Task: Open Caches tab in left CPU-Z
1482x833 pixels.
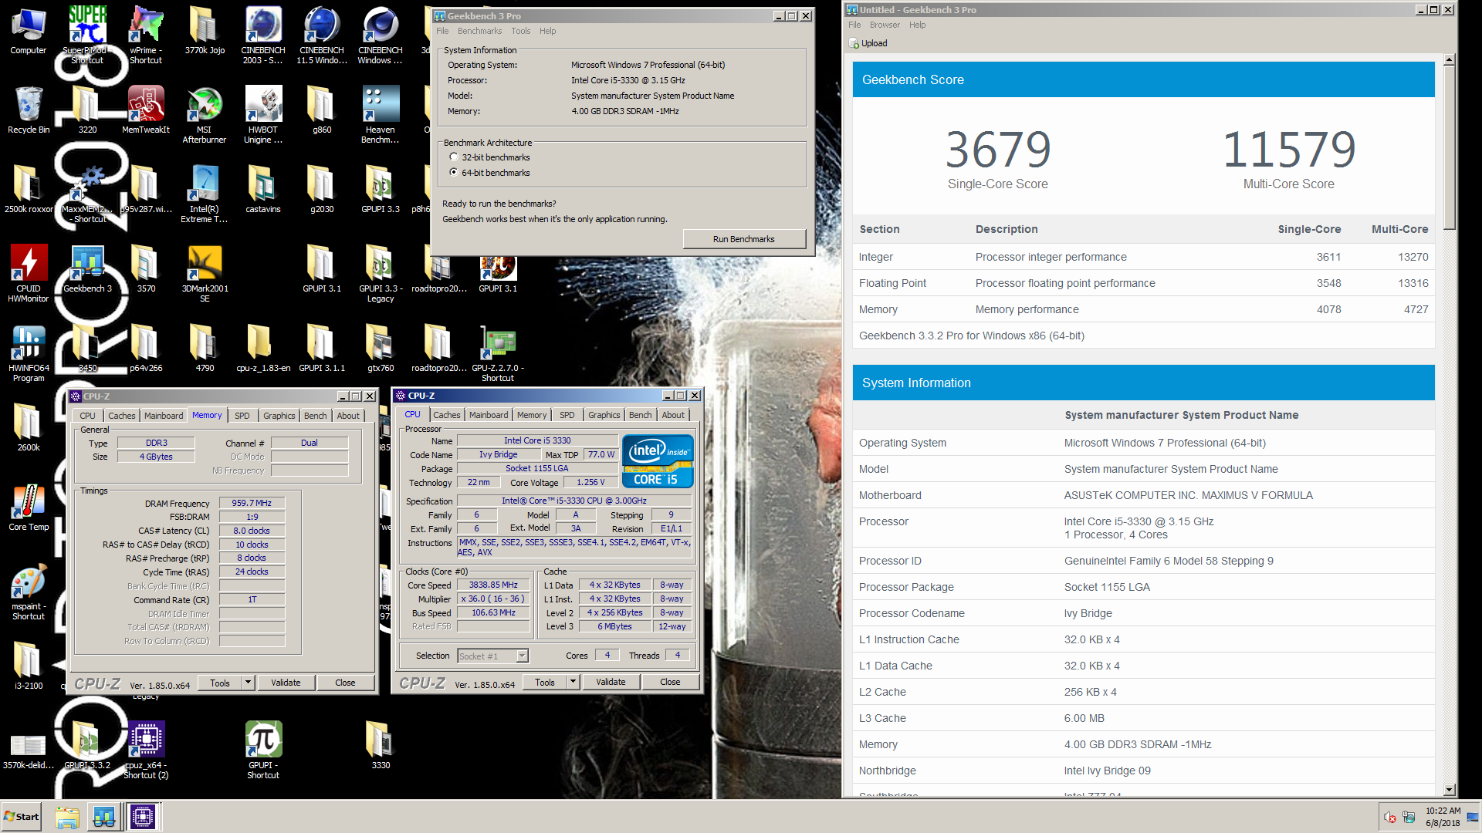Action: coord(121,416)
